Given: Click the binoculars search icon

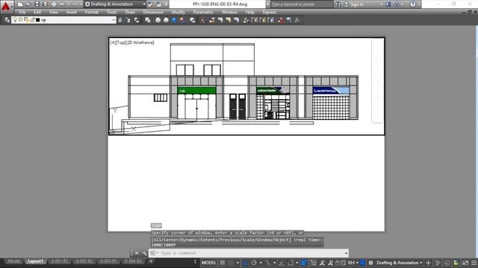Looking at the screenshot, I should [x=338, y=4].
